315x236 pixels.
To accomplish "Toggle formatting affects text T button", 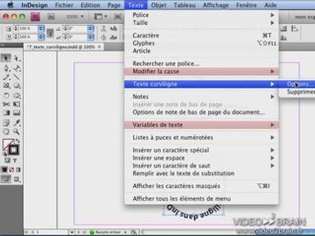I will [x=15, y=161].
